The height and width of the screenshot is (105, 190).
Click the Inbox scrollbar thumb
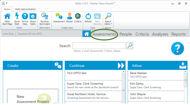[x=185, y=80]
